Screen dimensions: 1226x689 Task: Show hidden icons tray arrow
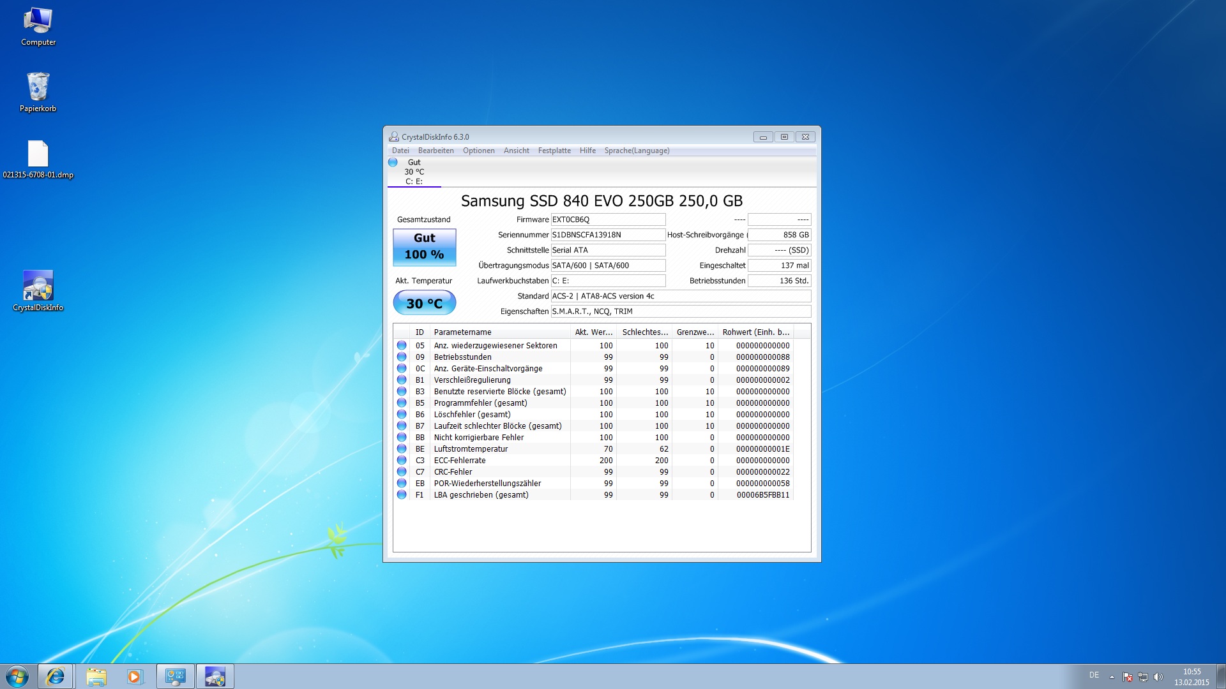point(1112,677)
